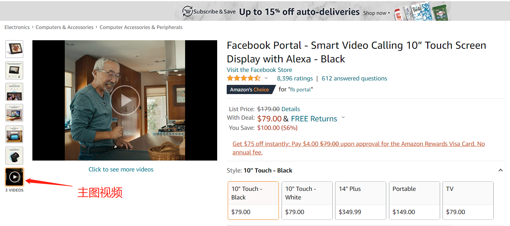Collapse the Style options section
510x226 pixels.
(500, 170)
